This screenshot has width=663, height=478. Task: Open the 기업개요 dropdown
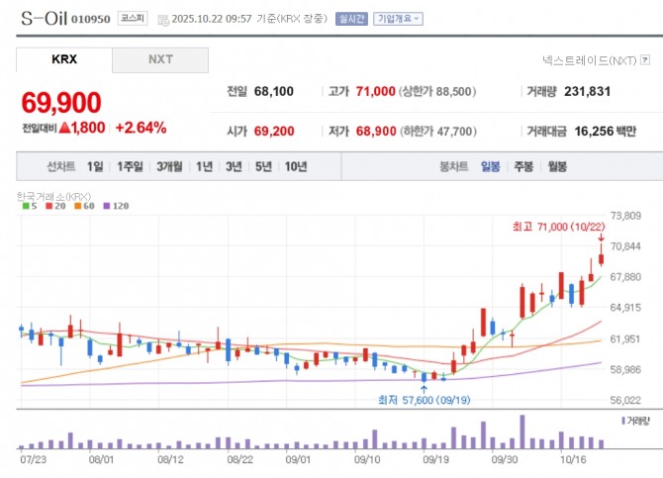tap(398, 19)
